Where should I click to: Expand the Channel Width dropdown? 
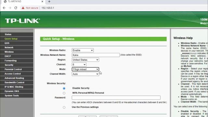pos(85,74)
